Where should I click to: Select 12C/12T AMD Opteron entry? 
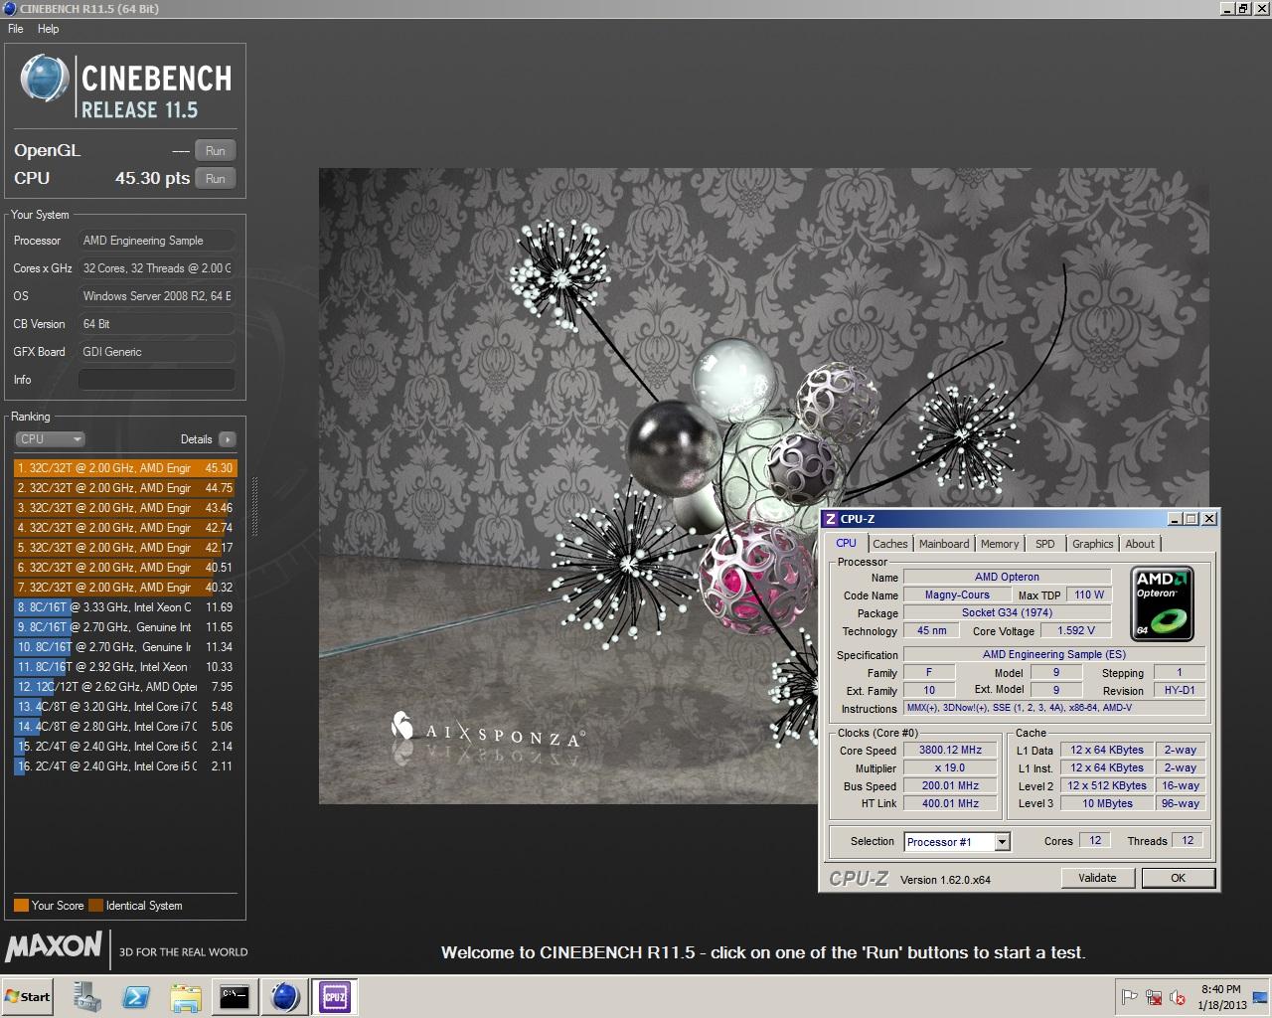click(125, 687)
